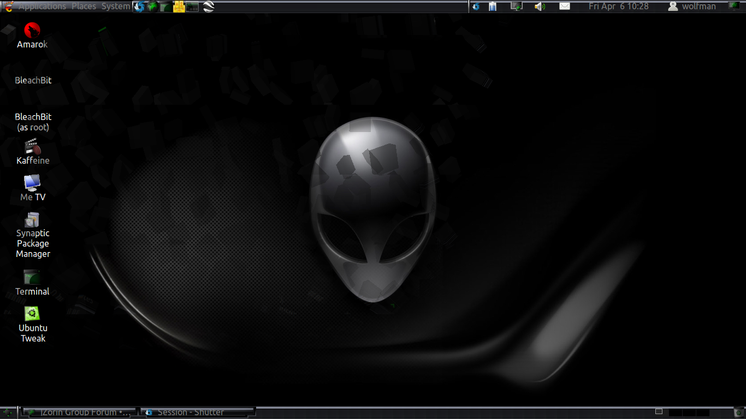Select the Me TV desktop icon
The image size is (746, 419).
tap(33, 188)
